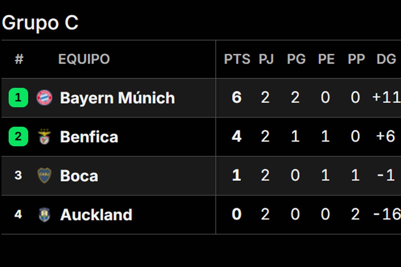This screenshot has width=401, height=267.
Task: Open the Bayern Múnich team name
Action: [x=117, y=98]
